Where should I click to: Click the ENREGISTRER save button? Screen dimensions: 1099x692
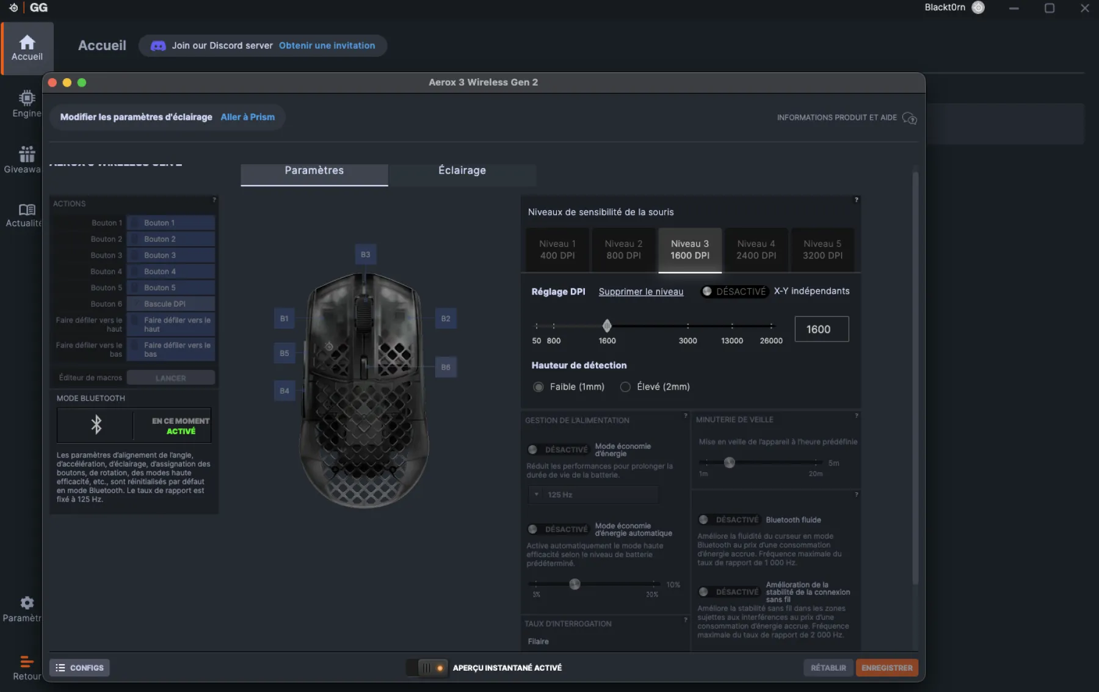pyautogui.click(x=887, y=668)
